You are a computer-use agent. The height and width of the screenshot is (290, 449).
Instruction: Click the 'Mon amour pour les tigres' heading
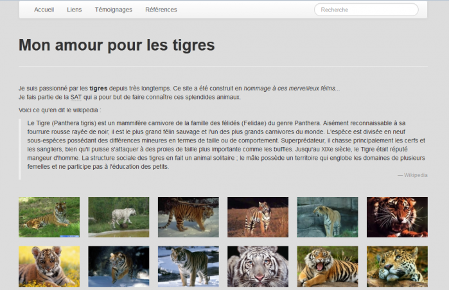(x=116, y=45)
